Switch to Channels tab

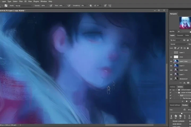180,35
